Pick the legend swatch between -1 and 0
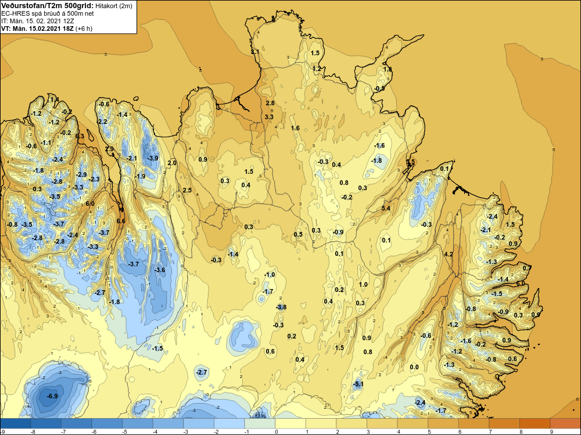Viewport: 581px width, 435px height. click(260, 423)
